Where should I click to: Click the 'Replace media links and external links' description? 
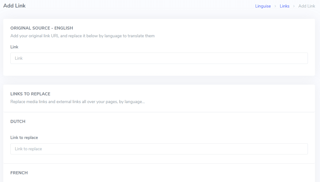78,102
